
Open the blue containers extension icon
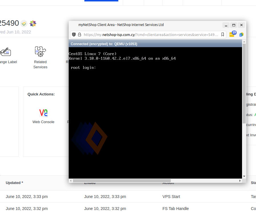click(x=241, y=35)
